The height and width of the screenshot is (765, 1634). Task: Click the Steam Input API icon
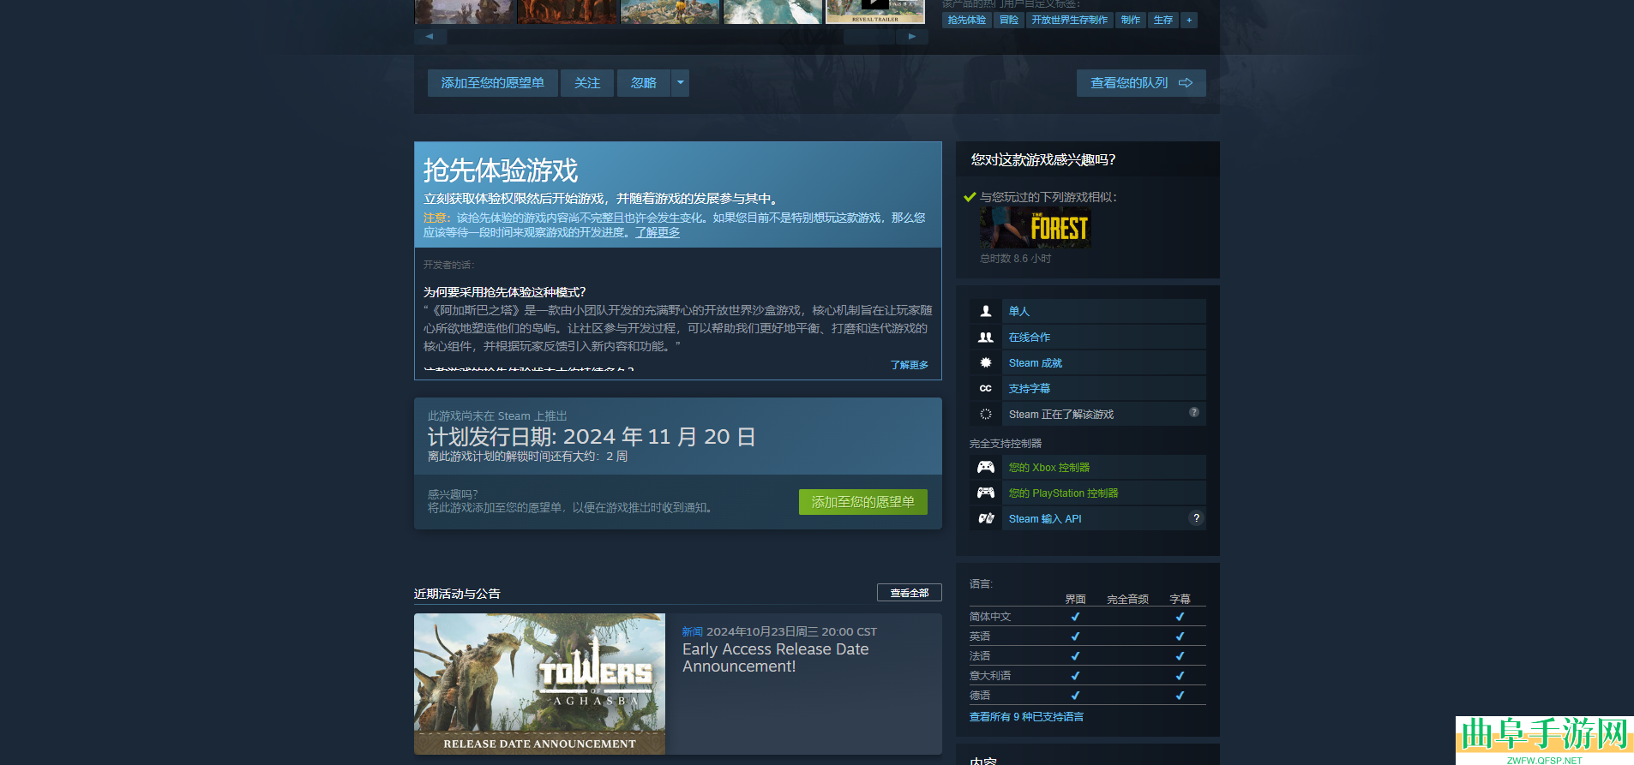click(x=986, y=519)
